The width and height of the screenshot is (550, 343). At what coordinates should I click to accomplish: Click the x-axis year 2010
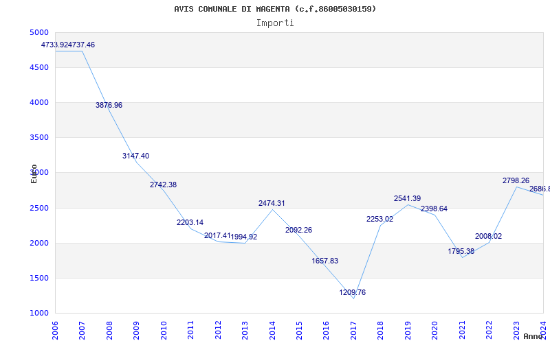[x=164, y=331]
